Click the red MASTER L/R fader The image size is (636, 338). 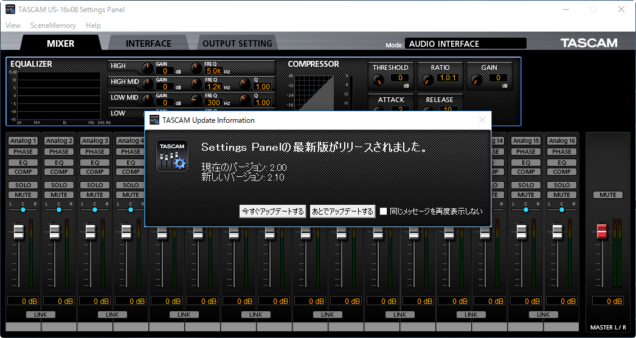coord(603,231)
